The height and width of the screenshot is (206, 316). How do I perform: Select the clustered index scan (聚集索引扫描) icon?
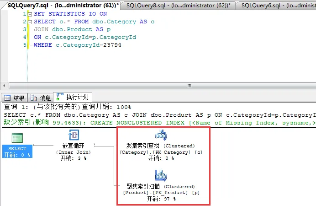click(161, 175)
